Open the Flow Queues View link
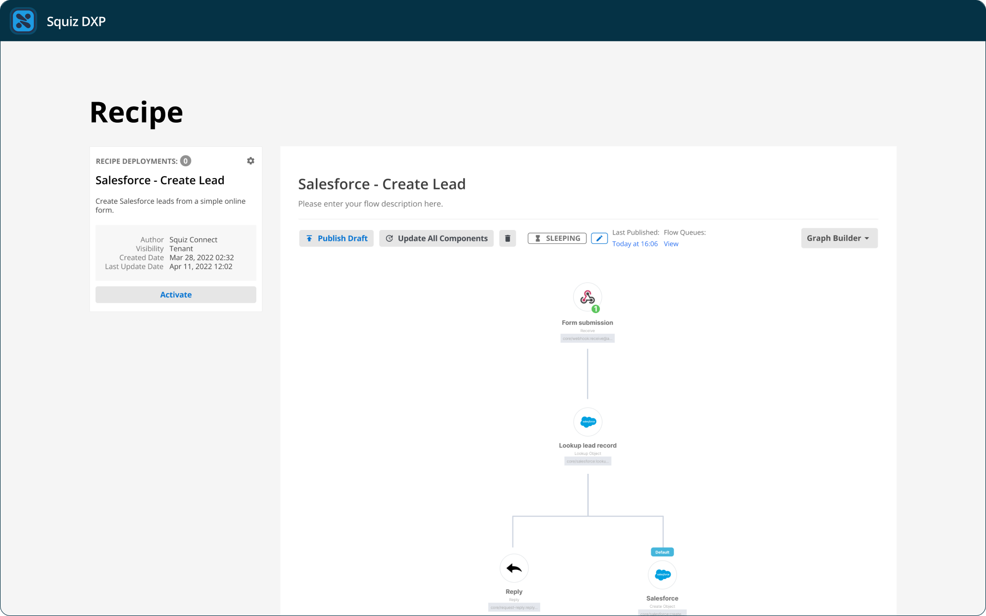Image resolution: width=986 pixels, height=616 pixels. [671, 244]
